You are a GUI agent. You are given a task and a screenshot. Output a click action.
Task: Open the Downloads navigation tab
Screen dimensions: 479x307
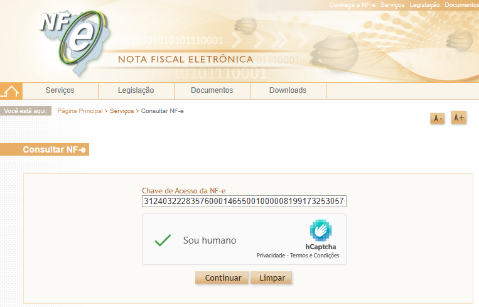click(288, 91)
